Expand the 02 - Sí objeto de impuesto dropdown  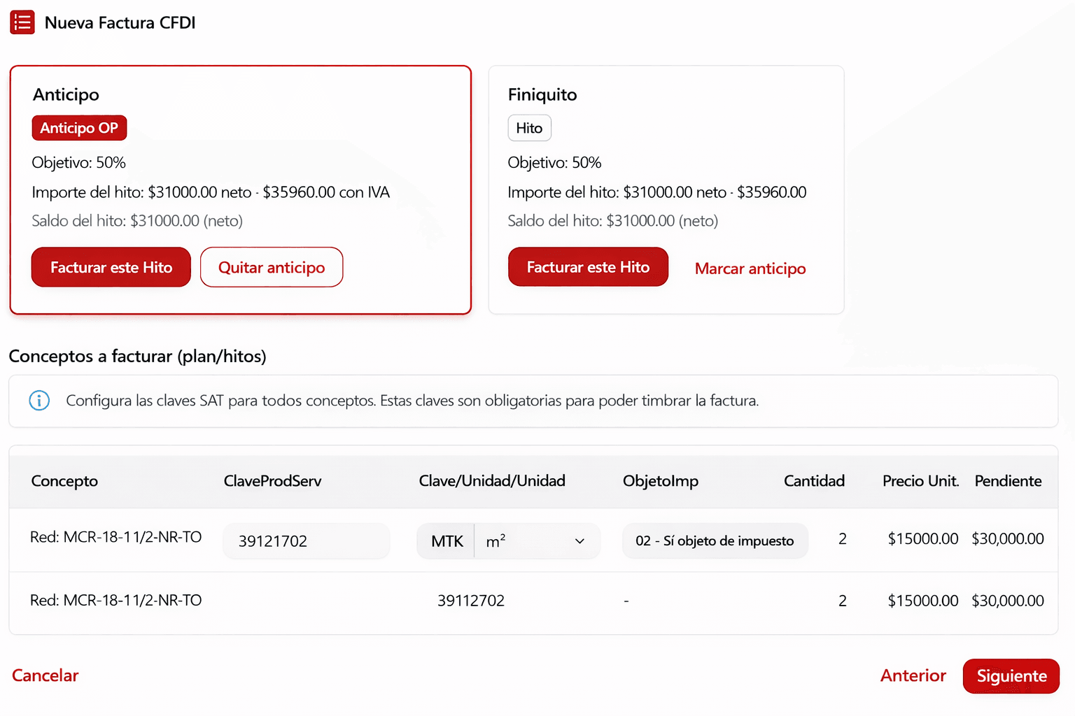coord(715,541)
